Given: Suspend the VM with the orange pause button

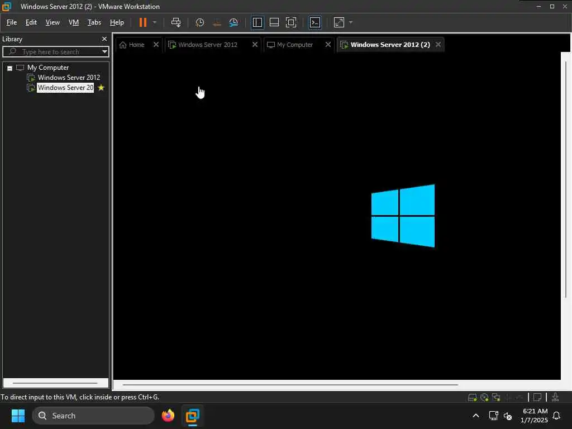Looking at the screenshot, I should pos(142,22).
